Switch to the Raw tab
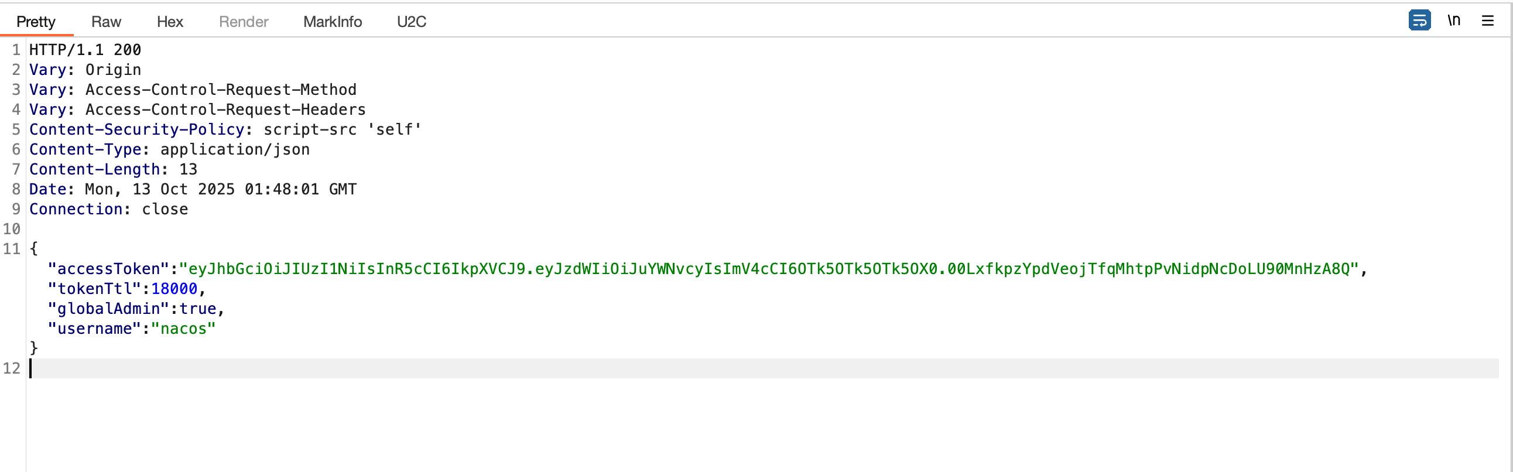Screen dimensions: 1513x472 (106, 22)
